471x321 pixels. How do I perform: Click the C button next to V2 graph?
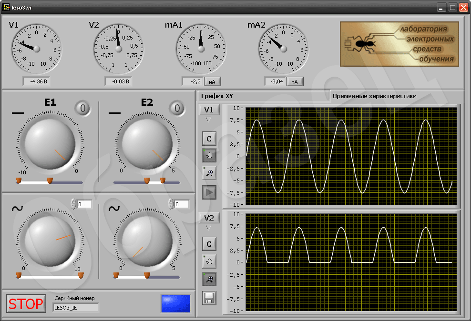click(209, 244)
